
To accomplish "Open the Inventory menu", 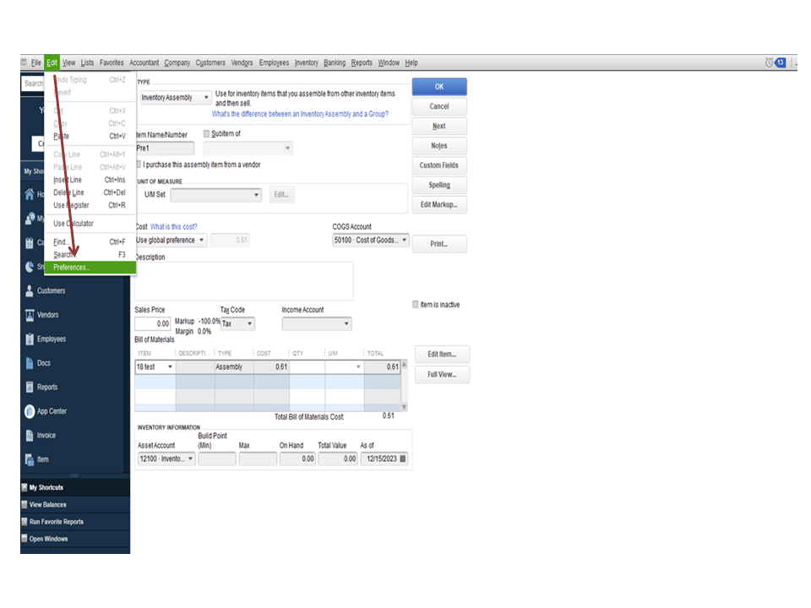I will [307, 62].
